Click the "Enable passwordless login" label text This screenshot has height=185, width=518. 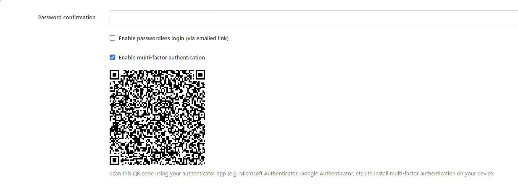pyautogui.click(x=151, y=39)
